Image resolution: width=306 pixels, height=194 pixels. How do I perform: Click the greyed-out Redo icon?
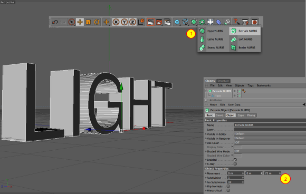coord(63,22)
